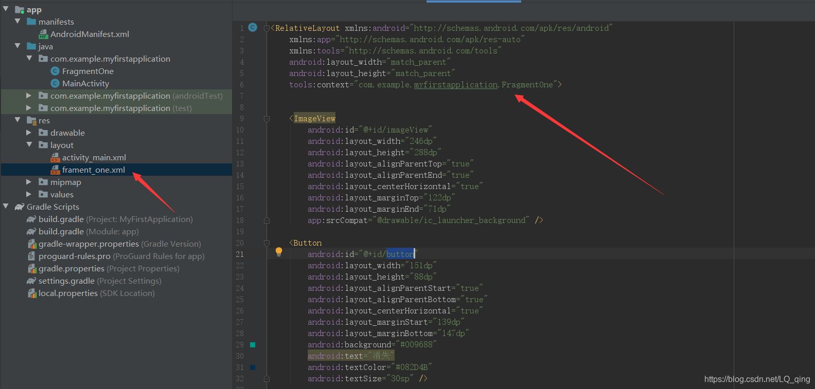The width and height of the screenshot is (815, 389).
Task: Open activity_main.xml layout file
Action: pos(94,157)
